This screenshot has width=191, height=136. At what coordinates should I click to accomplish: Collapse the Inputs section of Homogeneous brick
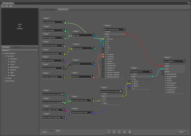[131, 79]
